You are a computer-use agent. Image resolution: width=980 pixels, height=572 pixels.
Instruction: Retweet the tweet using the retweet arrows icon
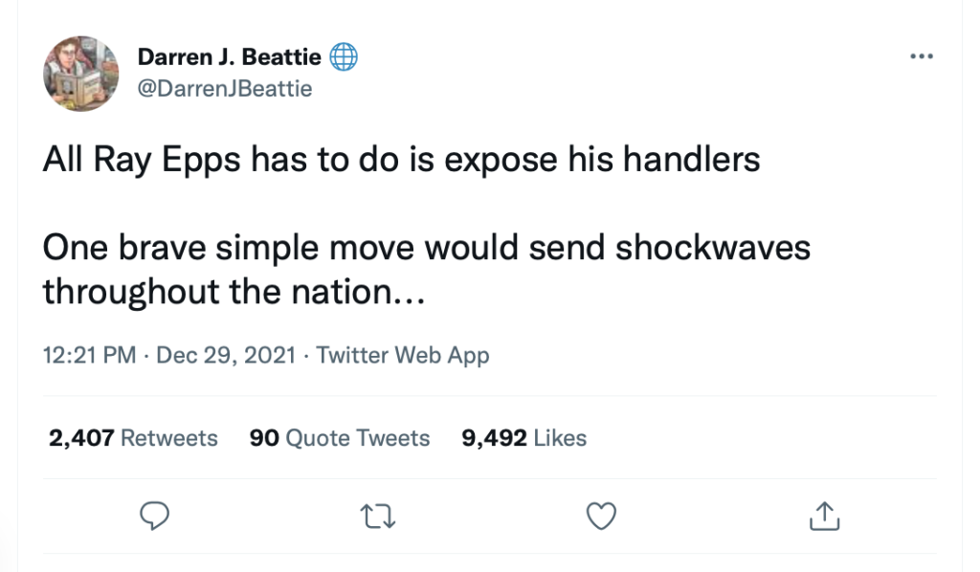tap(377, 516)
